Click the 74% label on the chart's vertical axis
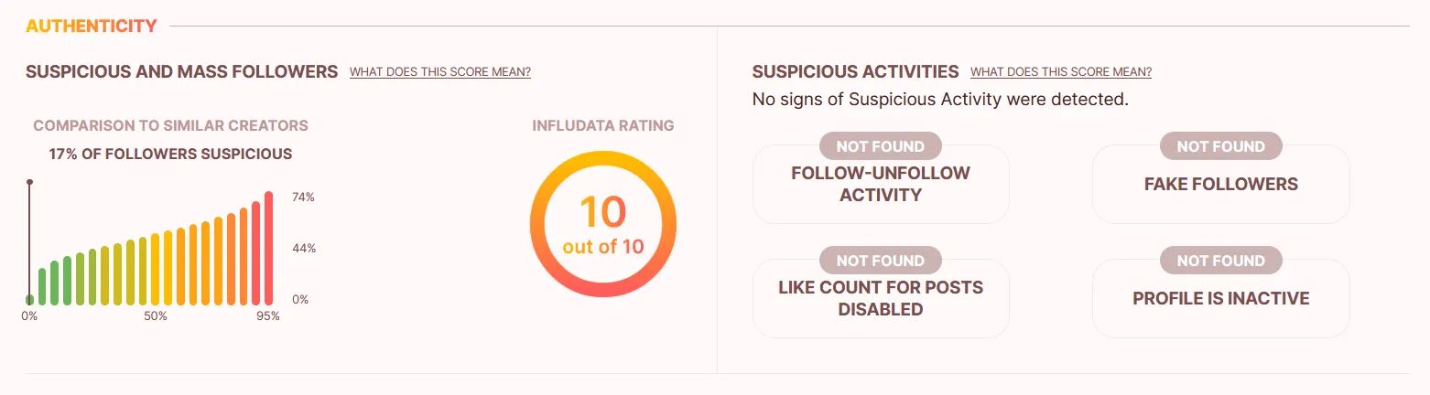1430x395 pixels. (x=303, y=197)
